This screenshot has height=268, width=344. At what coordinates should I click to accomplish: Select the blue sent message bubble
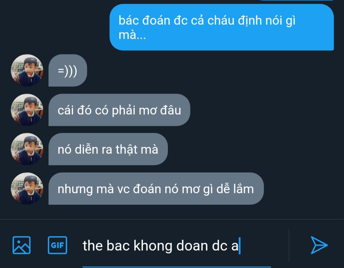point(221,27)
